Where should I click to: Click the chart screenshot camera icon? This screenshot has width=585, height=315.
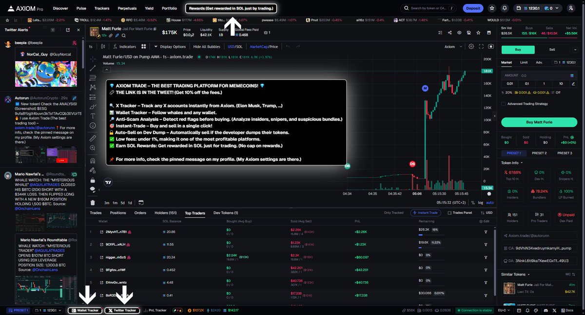(490, 47)
